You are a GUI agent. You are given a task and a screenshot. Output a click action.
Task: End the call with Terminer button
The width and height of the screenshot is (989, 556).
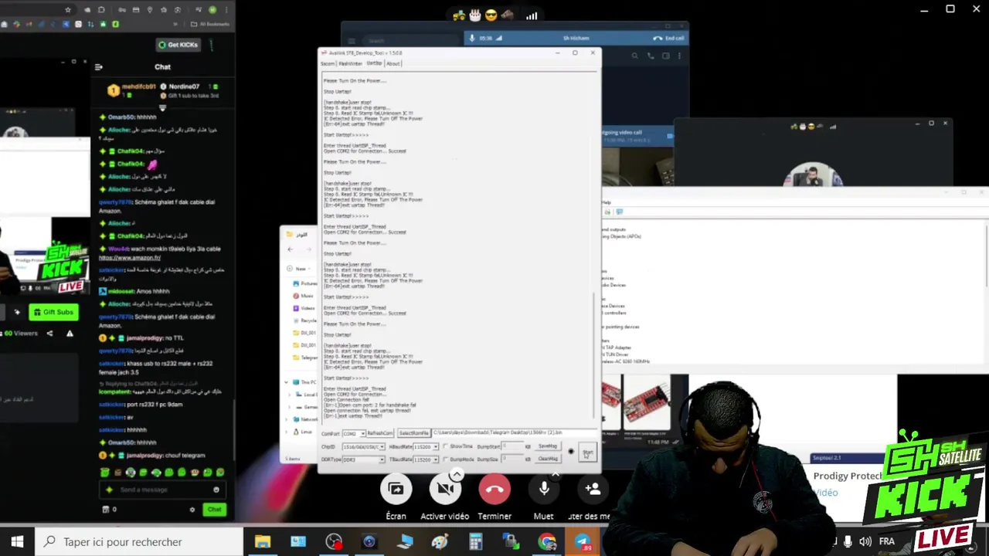click(x=494, y=489)
